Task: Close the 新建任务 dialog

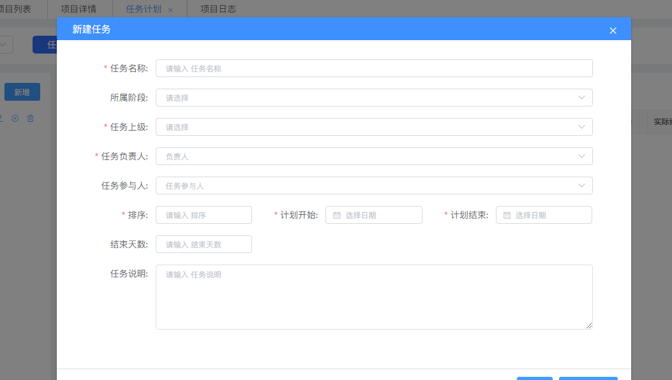Action: 613,31
